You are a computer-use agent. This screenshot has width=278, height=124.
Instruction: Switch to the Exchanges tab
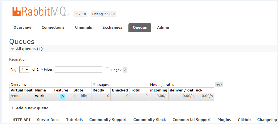click(112, 27)
